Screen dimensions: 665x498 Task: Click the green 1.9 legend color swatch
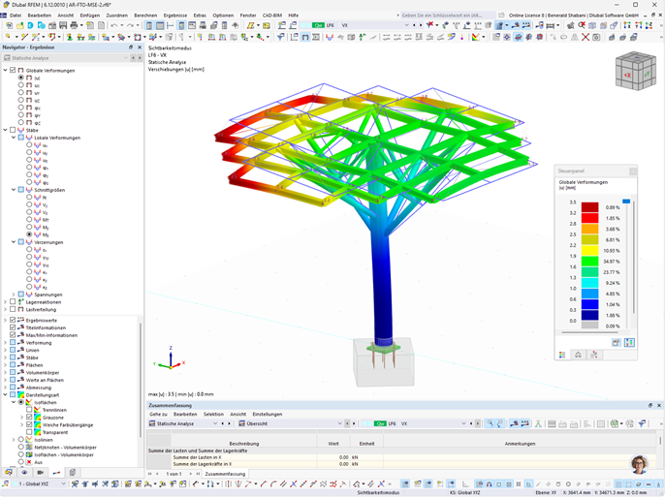(x=590, y=261)
